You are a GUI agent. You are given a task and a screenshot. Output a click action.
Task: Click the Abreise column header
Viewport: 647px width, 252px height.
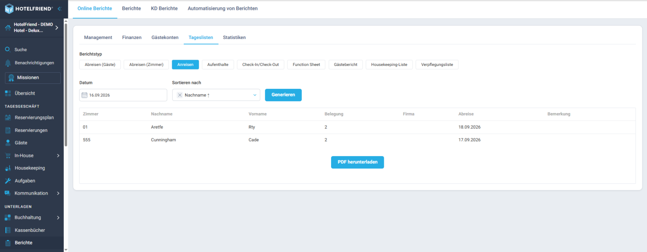click(466, 114)
